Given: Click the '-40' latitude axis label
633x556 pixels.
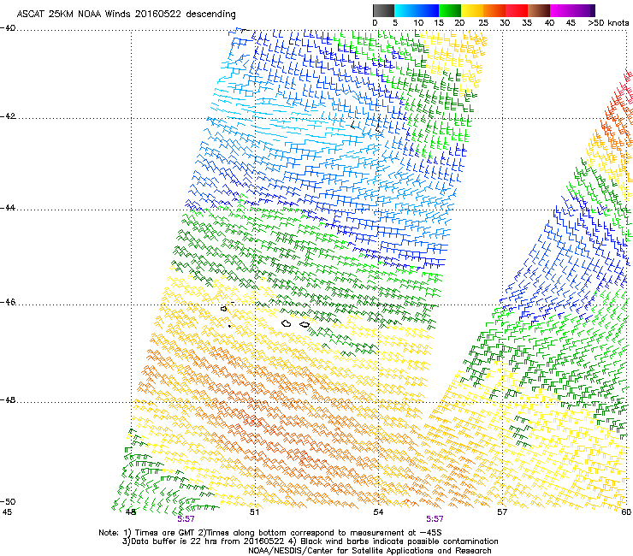Looking at the screenshot, I should [x=8, y=28].
